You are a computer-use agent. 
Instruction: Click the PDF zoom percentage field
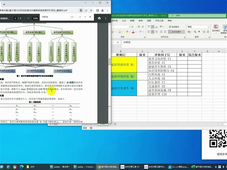pos(35,18)
